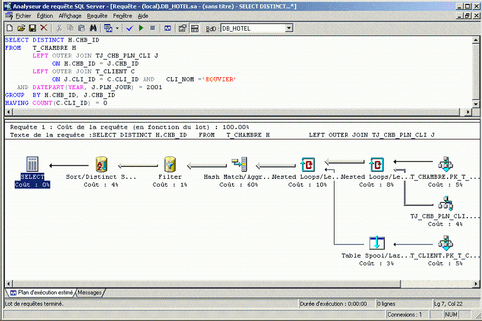The width and height of the screenshot is (482, 321).
Task: Select the Filter operator node in the plan
Action: [170, 164]
